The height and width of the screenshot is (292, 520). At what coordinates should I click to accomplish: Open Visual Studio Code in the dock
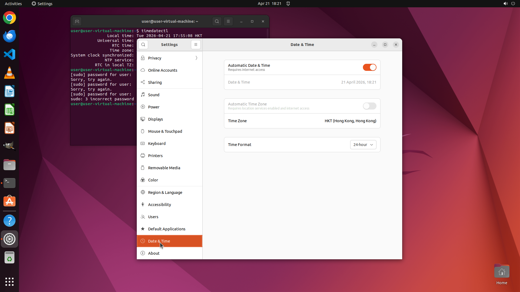click(9, 54)
